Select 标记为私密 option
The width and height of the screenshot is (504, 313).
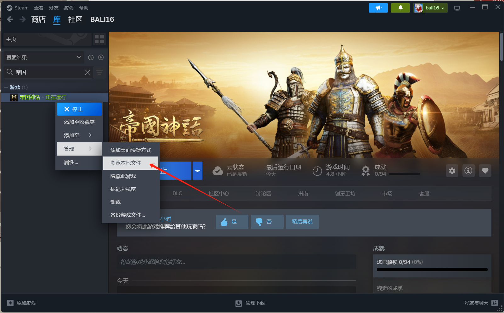(131, 189)
